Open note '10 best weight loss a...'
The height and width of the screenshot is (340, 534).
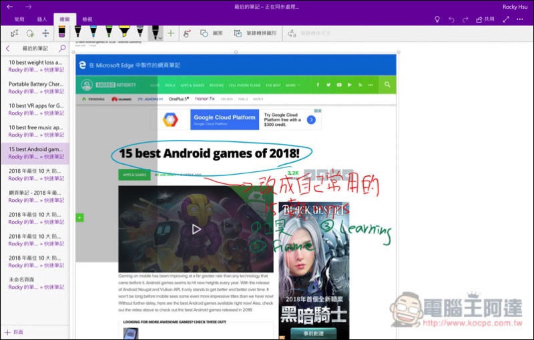(35, 66)
